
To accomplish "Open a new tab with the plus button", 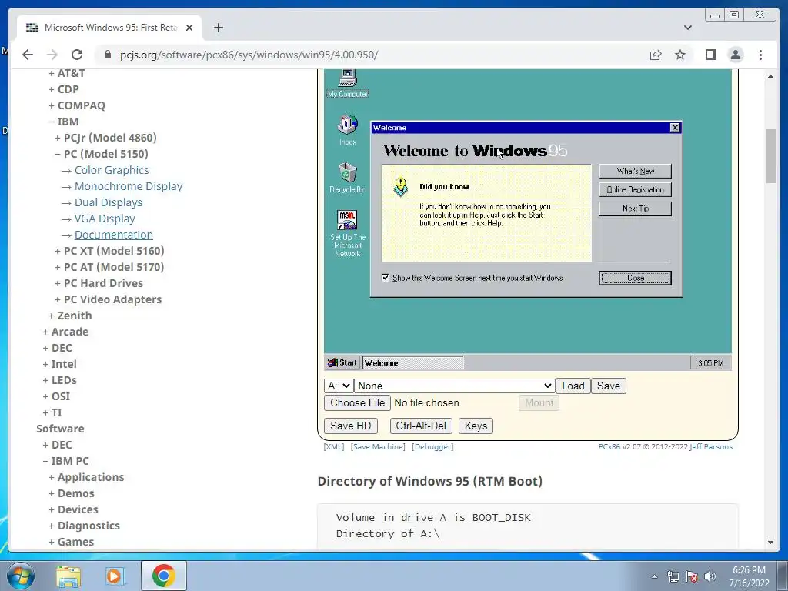I will [218, 28].
